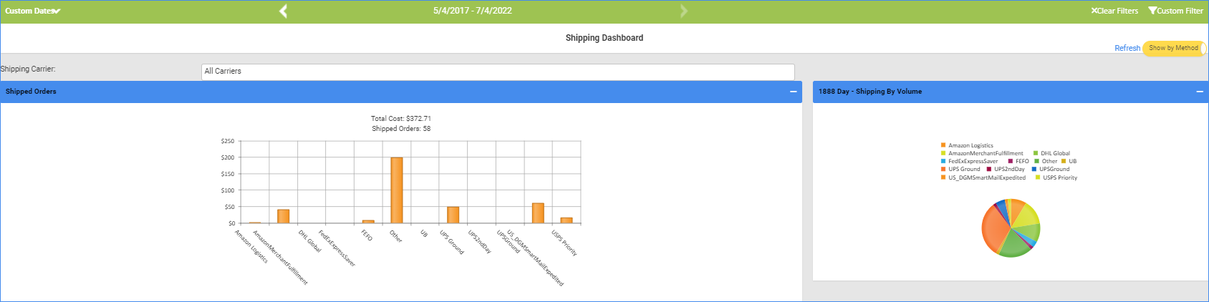The width and height of the screenshot is (1209, 302).
Task: Click the date range 5/4/2017 - 7/4/2022
Action: [472, 11]
